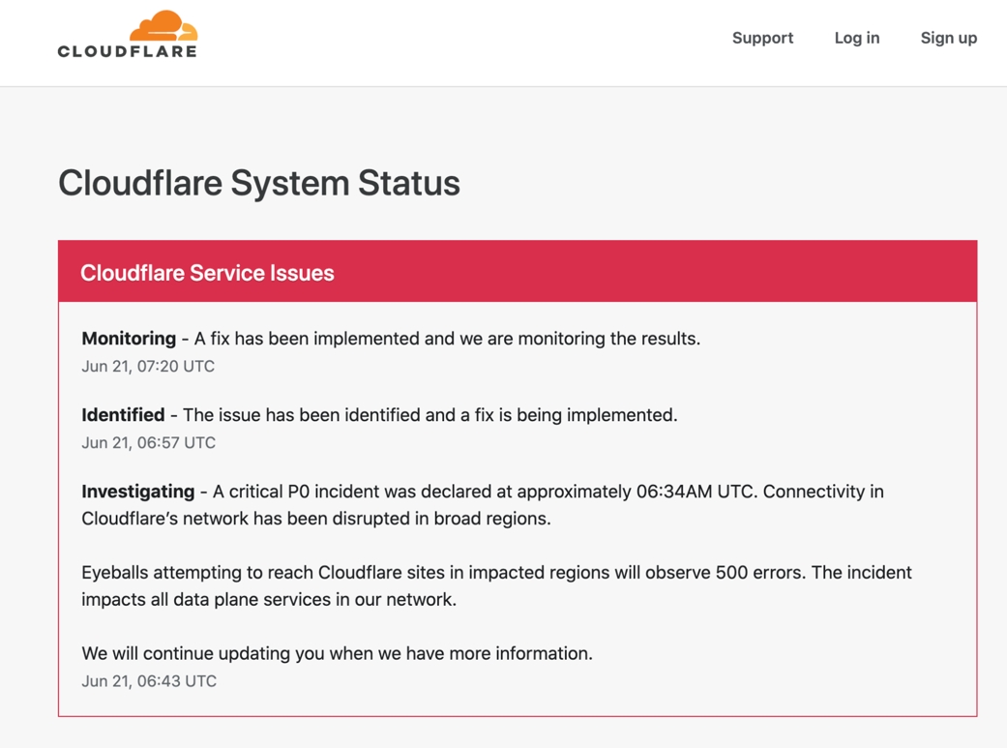Click the 06:34AM UTC time in the Investigating text
This screenshot has height=748, width=1007.
(x=696, y=491)
